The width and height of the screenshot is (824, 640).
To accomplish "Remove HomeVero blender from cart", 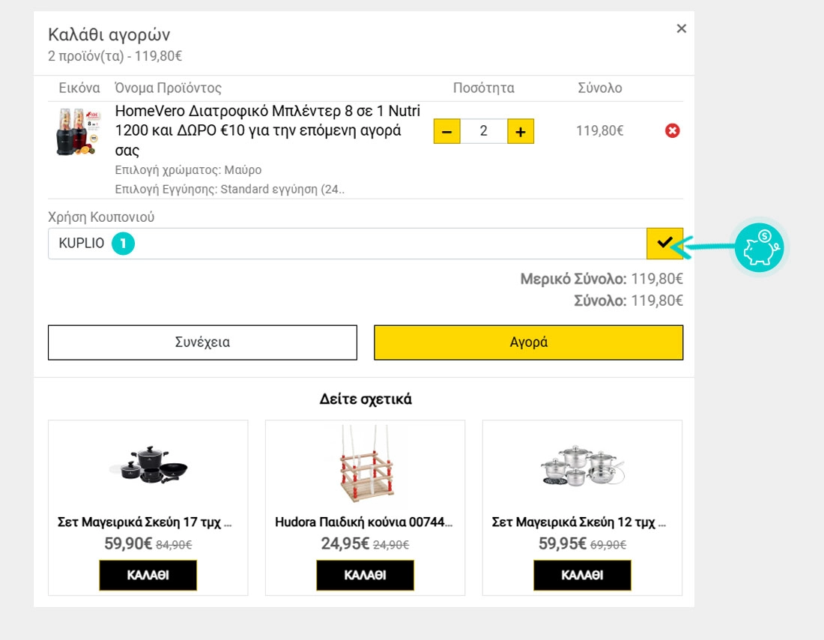I will pos(672,131).
